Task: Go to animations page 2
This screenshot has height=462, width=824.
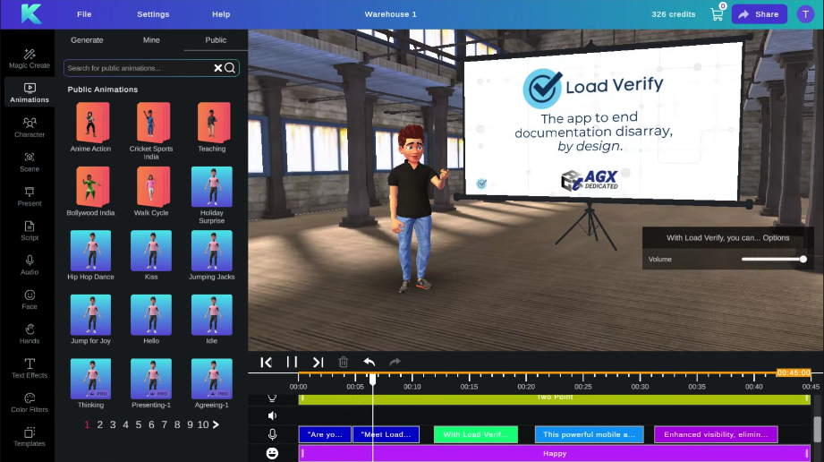Action: coord(100,424)
